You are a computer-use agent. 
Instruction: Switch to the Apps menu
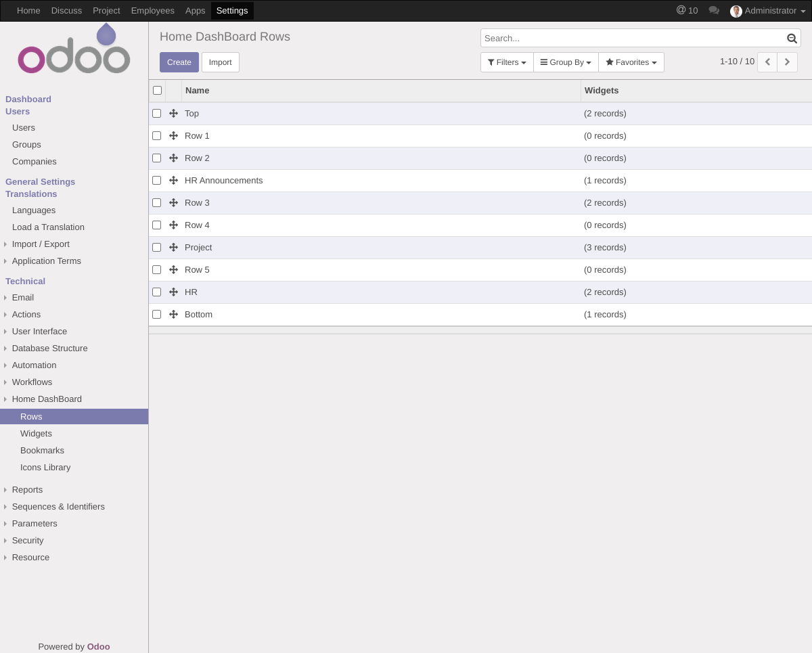[195, 10]
